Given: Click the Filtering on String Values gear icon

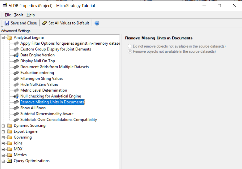Looking at the screenshot, I should coord(16,79).
